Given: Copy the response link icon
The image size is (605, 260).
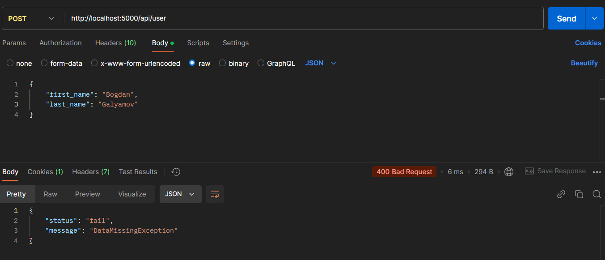Looking at the screenshot, I should (x=561, y=194).
